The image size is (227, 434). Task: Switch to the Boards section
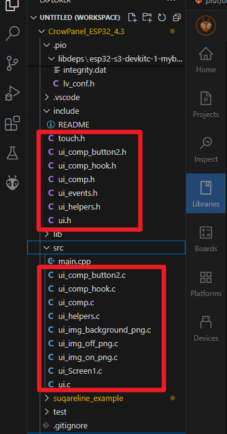(206, 239)
